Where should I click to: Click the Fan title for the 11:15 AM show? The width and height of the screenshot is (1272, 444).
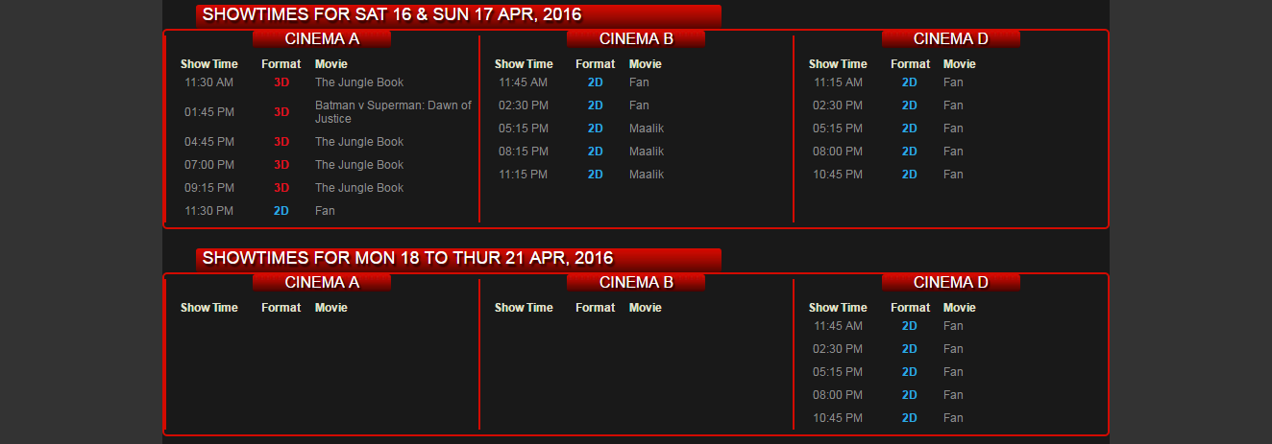coord(953,82)
